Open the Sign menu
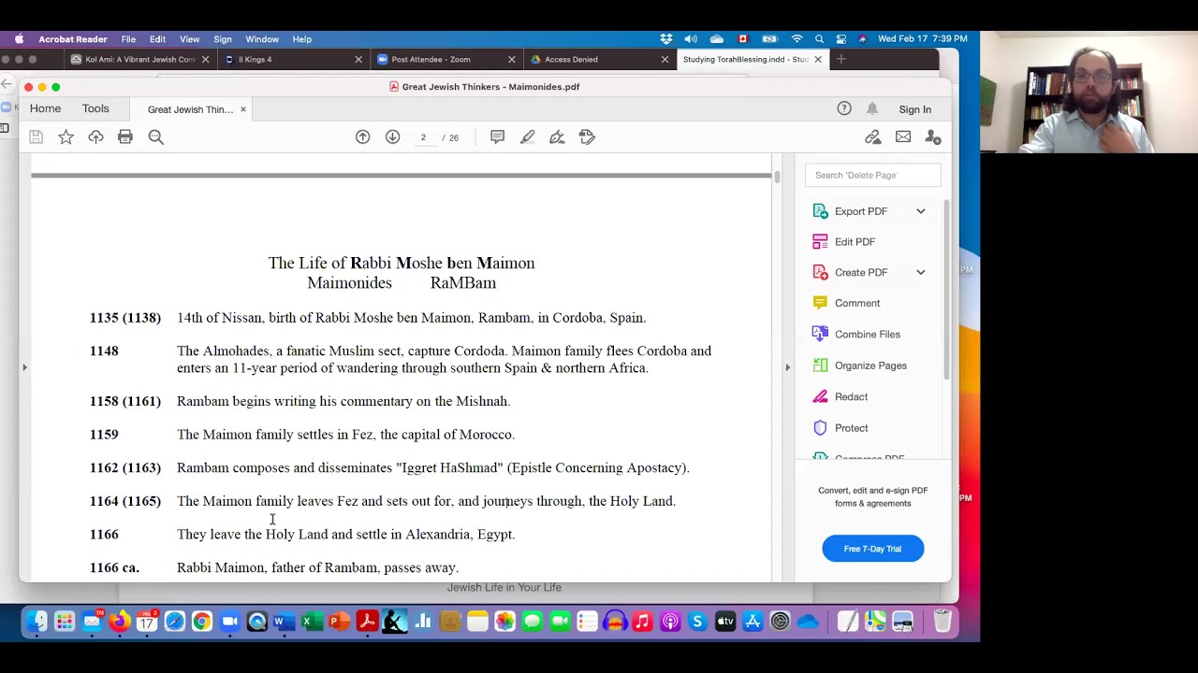Screen dimensions: 1198x673 (223, 39)
